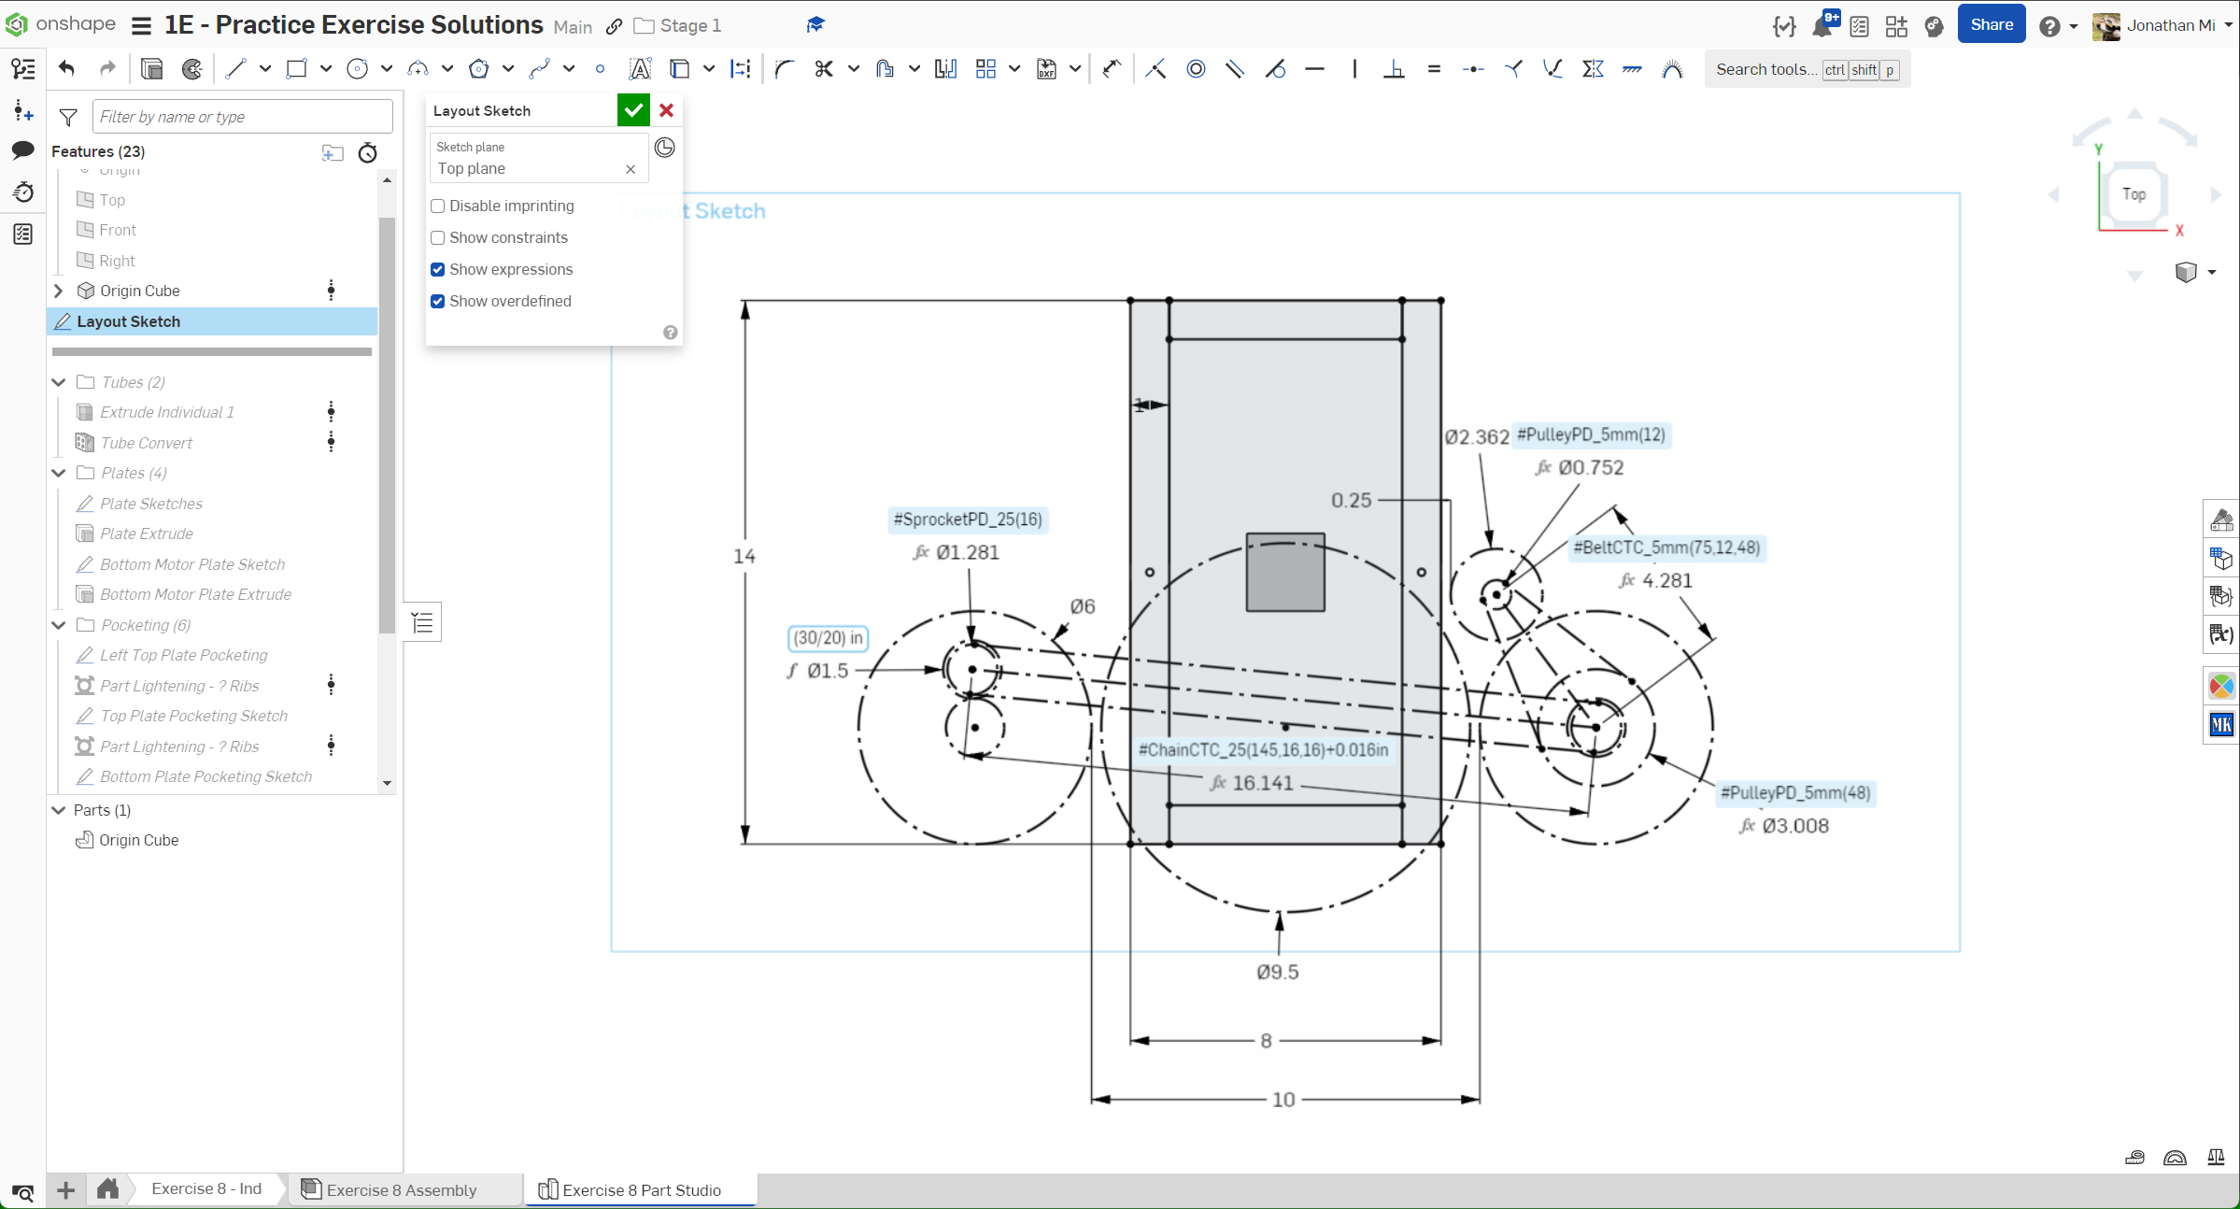Screen dimensions: 2240x1209
Task: Accept Layout Sketch with green checkmark
Action: 633,110
